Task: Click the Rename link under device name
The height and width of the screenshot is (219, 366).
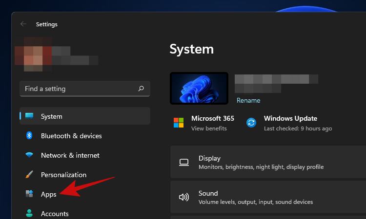Action: click(248, 100)
